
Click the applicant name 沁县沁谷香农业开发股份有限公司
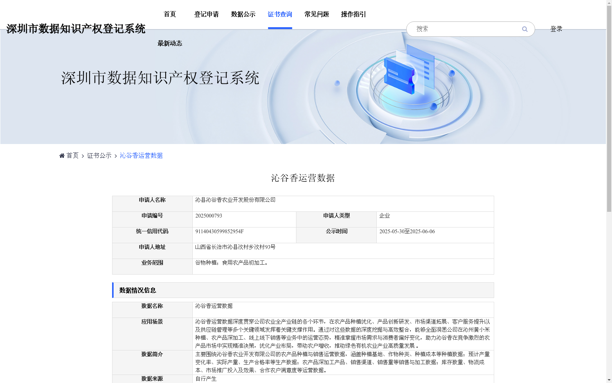[x=235, y=200]
